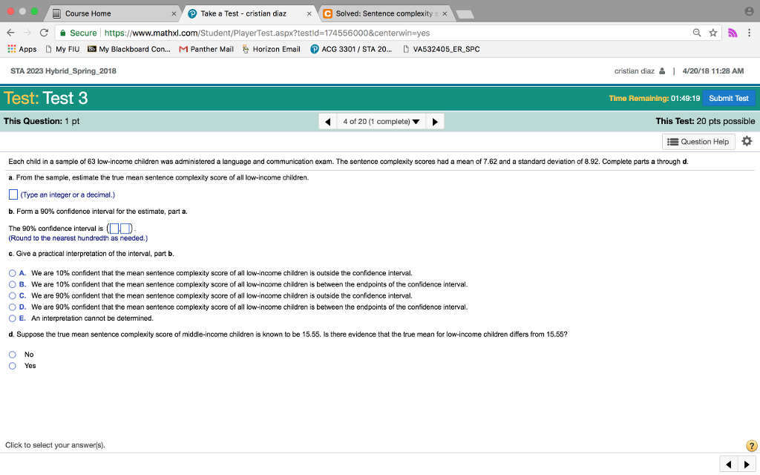Select option A, 10% confident outside interval

click(12, 273)
